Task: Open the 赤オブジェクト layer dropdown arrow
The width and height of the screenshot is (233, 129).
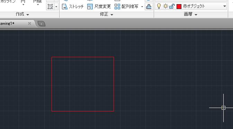Action: pyautogui.click(x=225, y=6)
